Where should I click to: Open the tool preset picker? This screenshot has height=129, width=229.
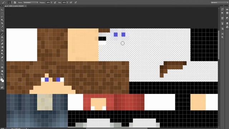[x=4, y=3]
